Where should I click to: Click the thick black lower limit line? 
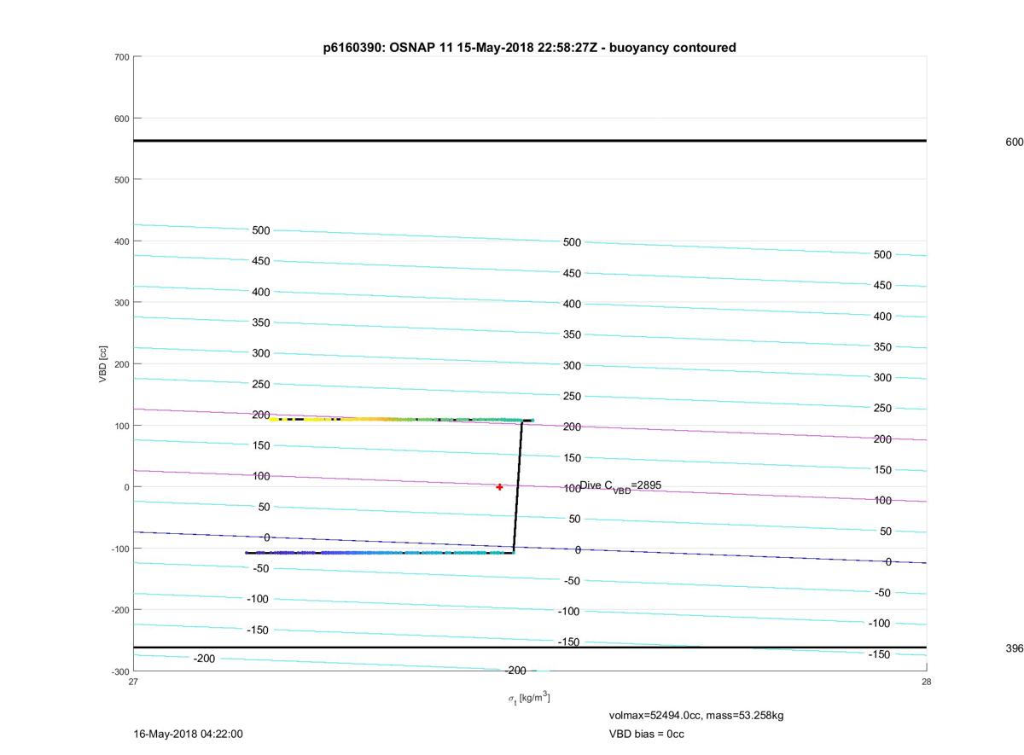pyautogui.click(x=530, y=647)
